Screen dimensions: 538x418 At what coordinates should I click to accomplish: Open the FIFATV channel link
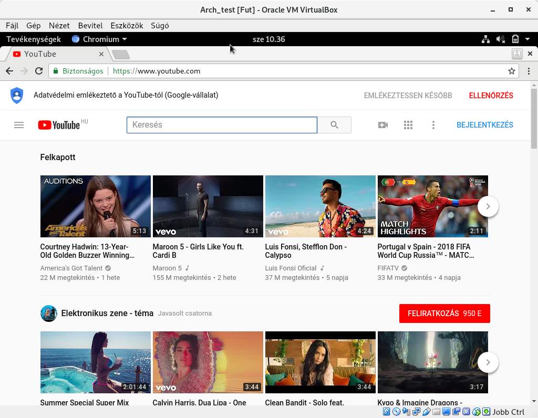tap(388, 268)
